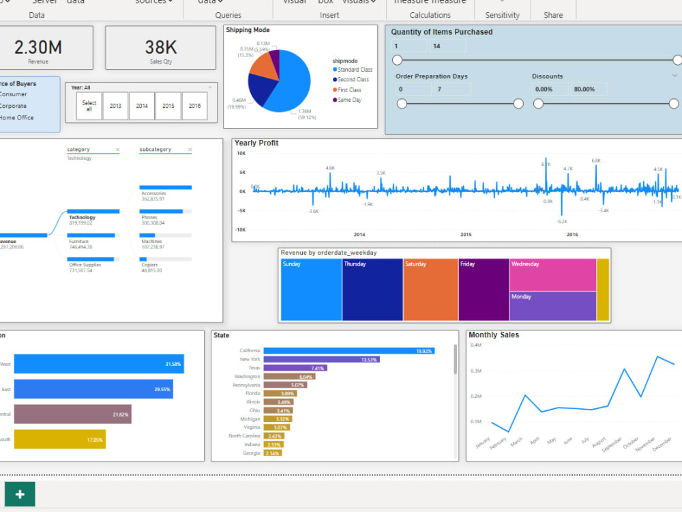Click the 2013 button in the Year slicer
Image resolution: width=682 pixels, height=512 pixels.
pyautogui.click(x=115, y=106)
